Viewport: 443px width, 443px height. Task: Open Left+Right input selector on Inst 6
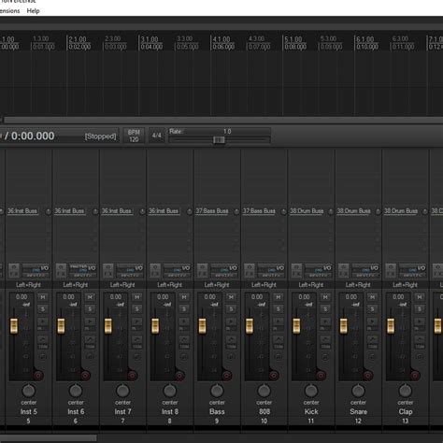click(x=76, y=285)
